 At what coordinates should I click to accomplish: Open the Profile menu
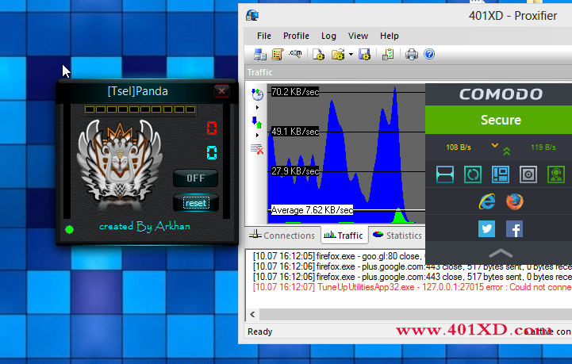click(296, 36)
